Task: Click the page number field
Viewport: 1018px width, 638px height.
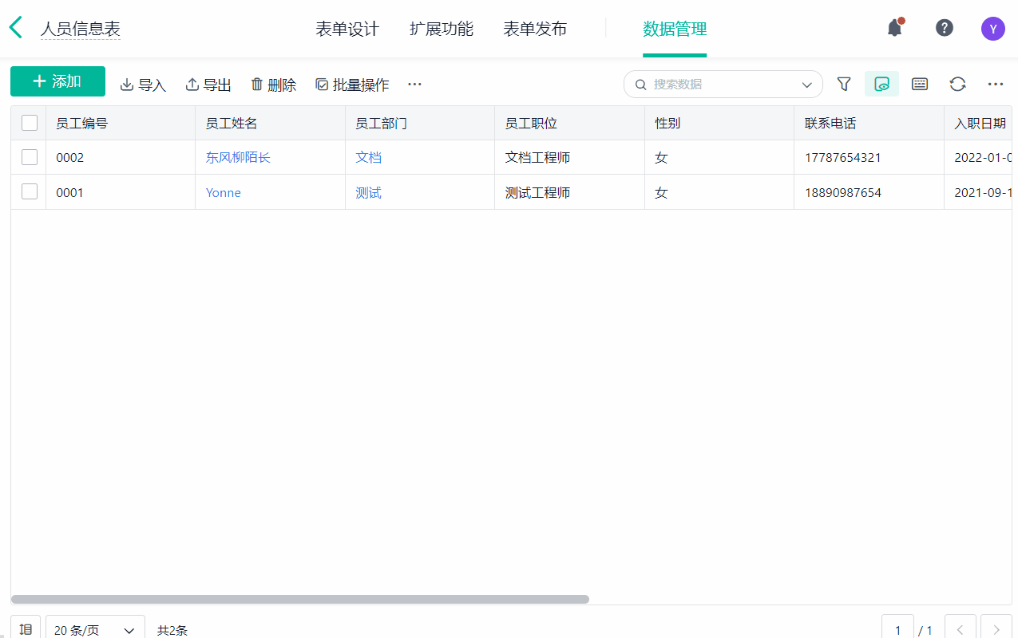Action: coord(897,629)
